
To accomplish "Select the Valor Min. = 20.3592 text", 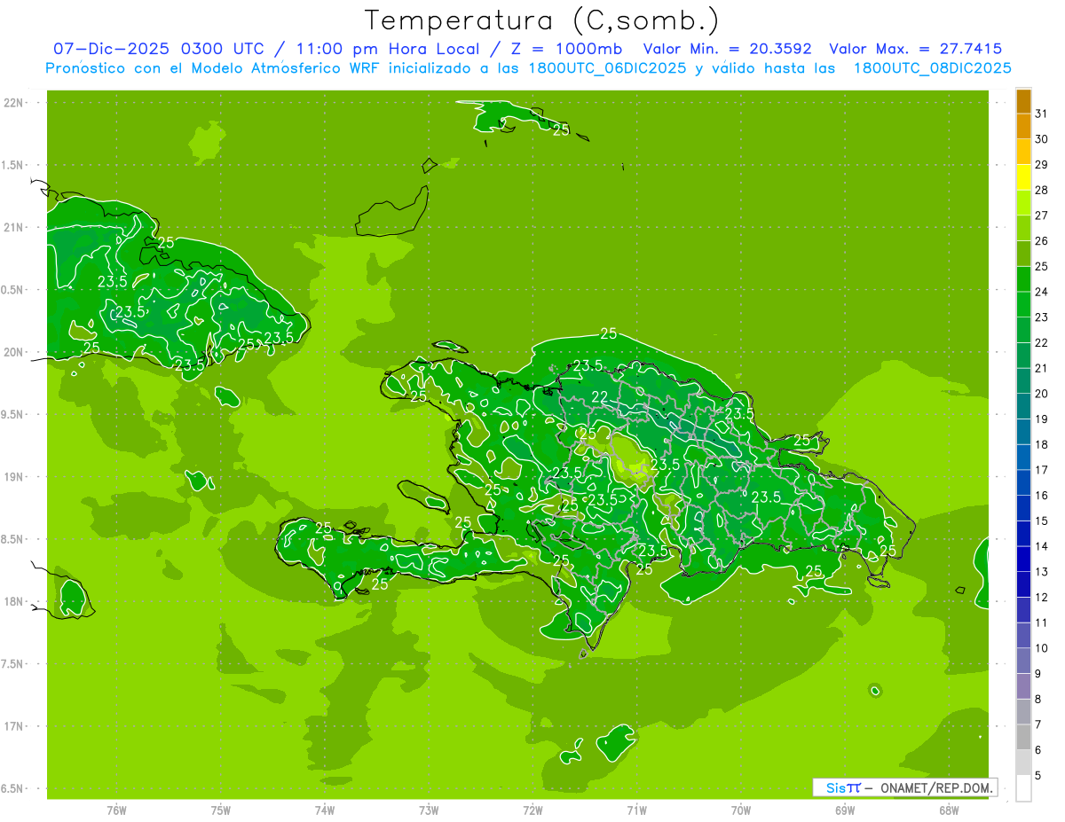I will (x=727, y=49).
